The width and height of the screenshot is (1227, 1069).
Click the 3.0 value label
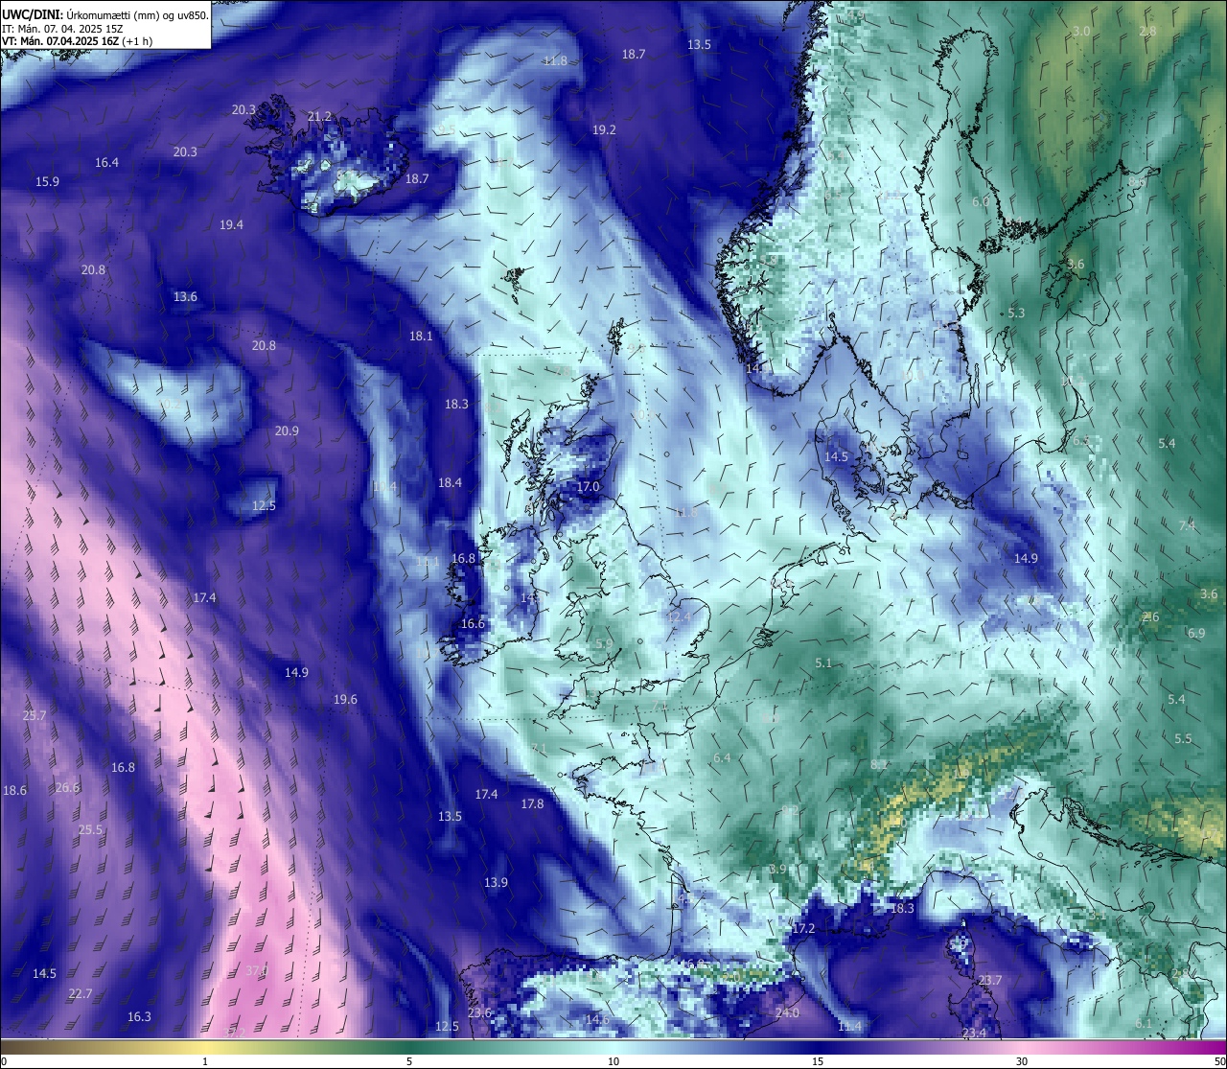pos(1081,31)
